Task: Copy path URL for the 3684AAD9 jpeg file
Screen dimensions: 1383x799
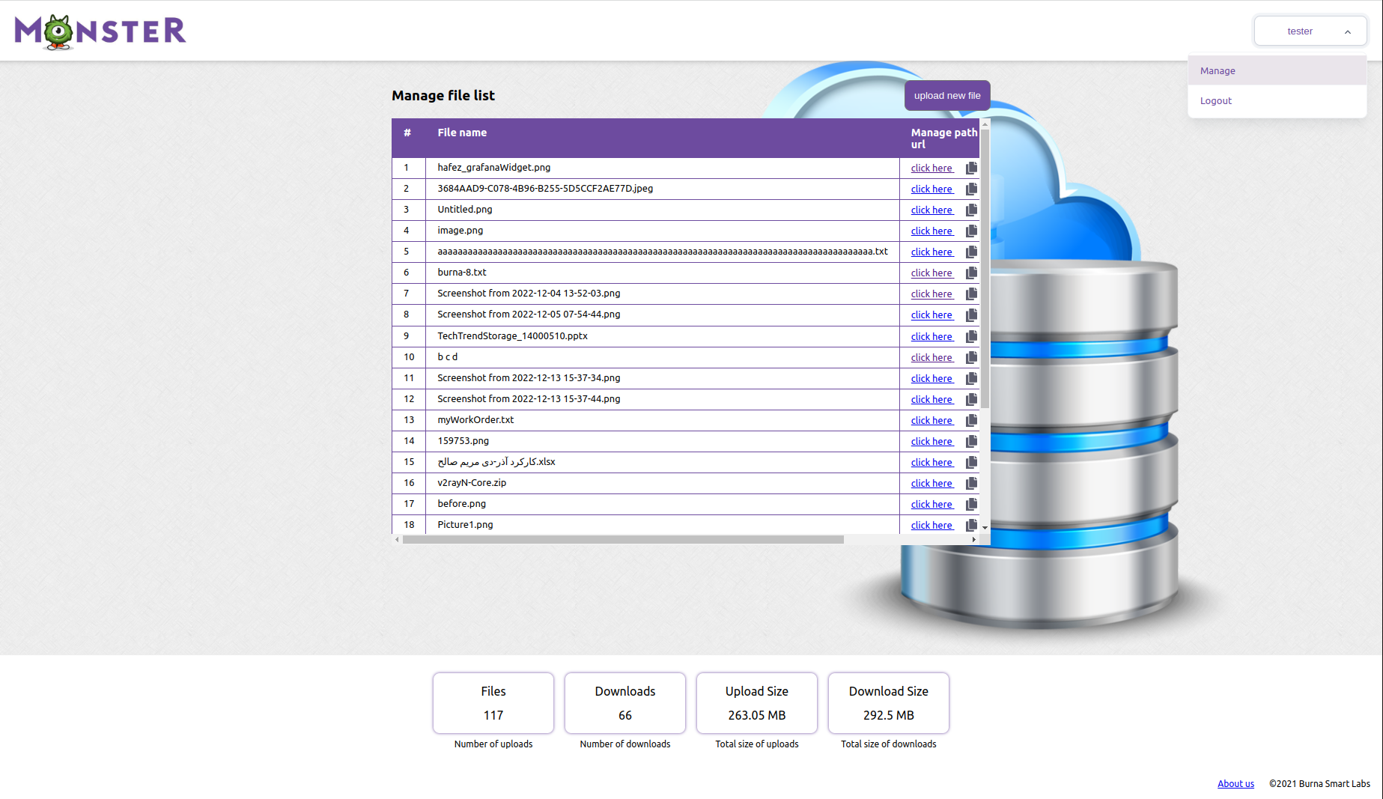Action: pos(971,189)
